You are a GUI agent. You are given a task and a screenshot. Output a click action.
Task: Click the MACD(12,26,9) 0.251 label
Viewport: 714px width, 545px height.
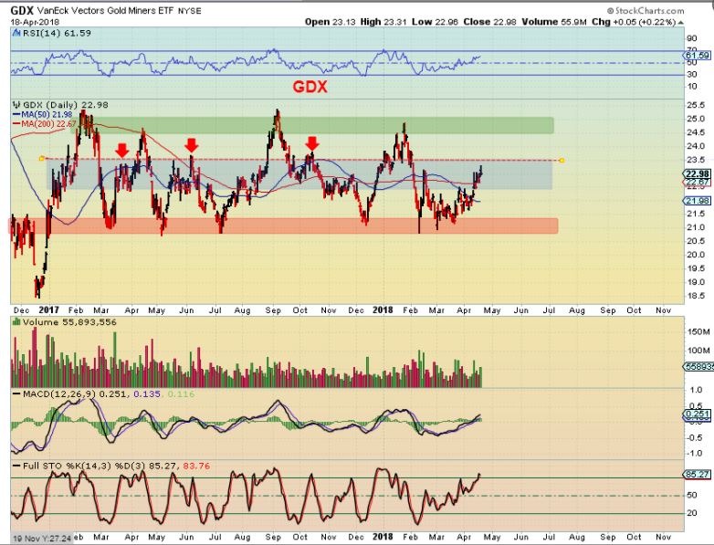(75, 393)
